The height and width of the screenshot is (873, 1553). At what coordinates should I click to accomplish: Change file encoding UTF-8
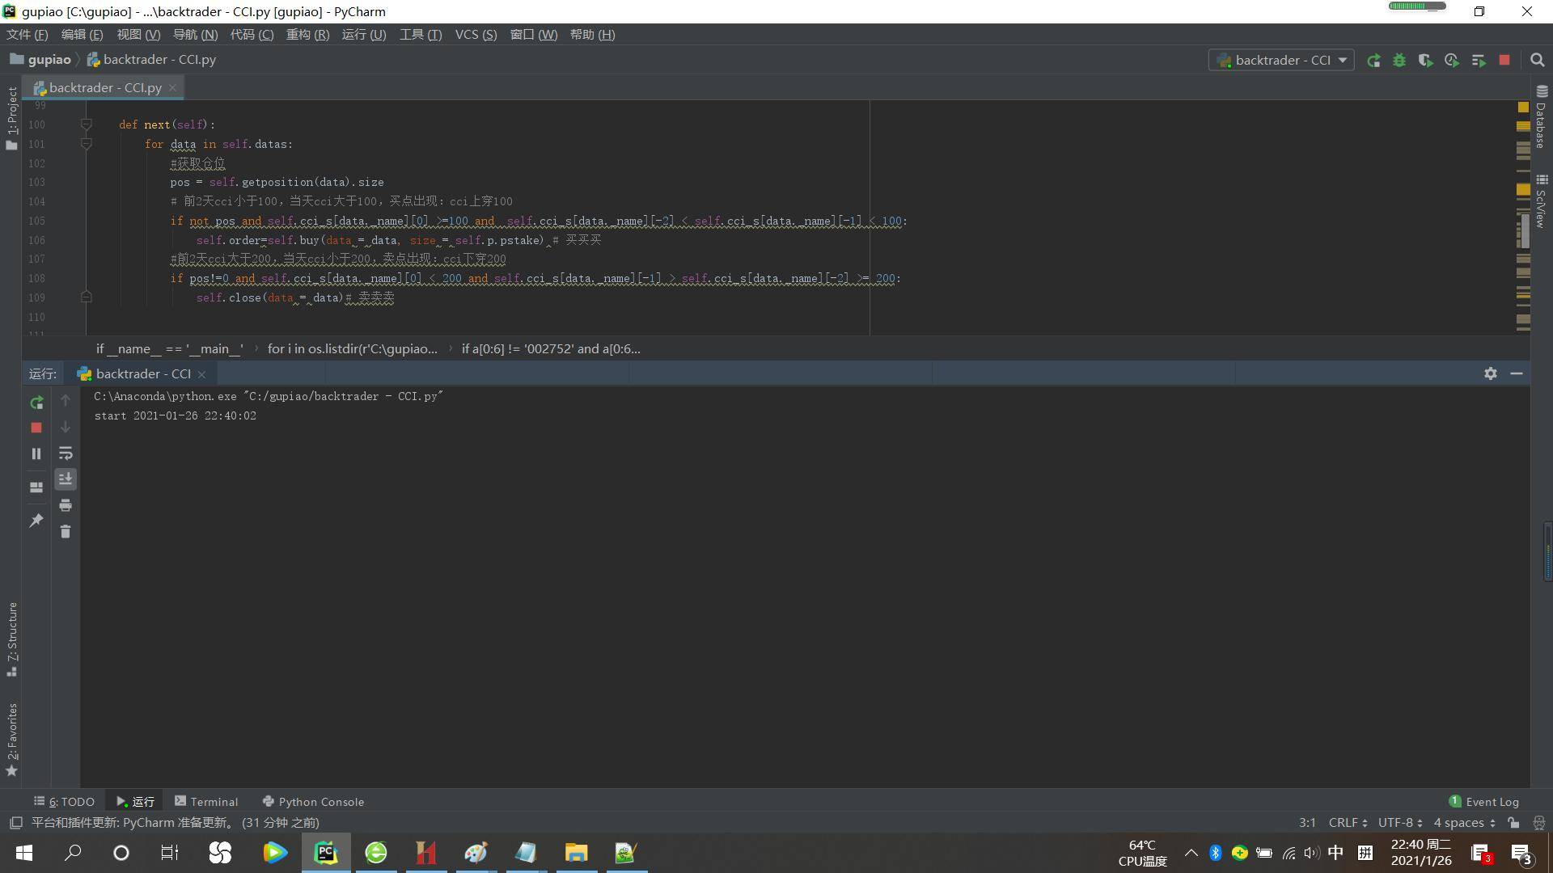1400,823
